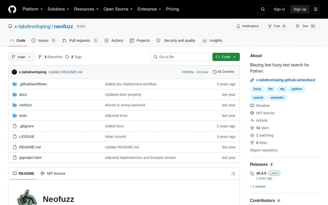Switch to the Pull requests tab
Screen dimensions: 328x205
pyautogui.click(x=80, y=40)
